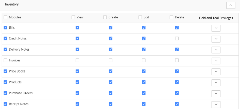Select all modules with the Modules header checkbox
Viewport: 240px width, 109px height.
5,17
